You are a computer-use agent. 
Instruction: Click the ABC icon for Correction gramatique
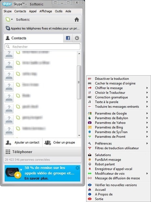tap(90, 97)
